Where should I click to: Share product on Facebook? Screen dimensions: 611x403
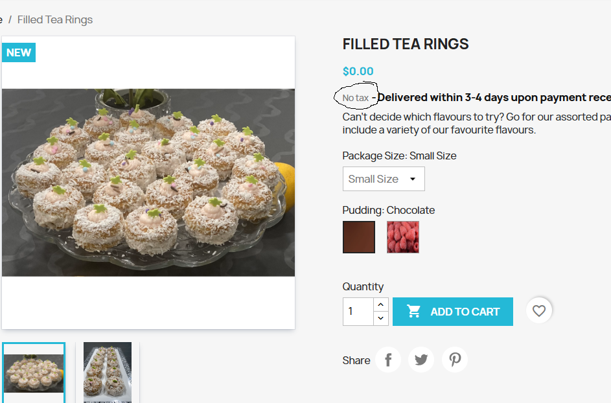tap(388, 360)
